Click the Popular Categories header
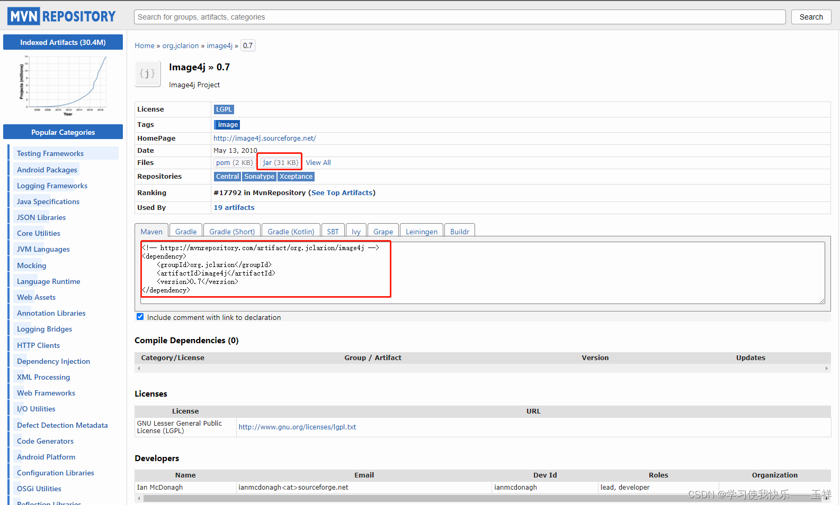The image size is (840, 505). (63, 132)
